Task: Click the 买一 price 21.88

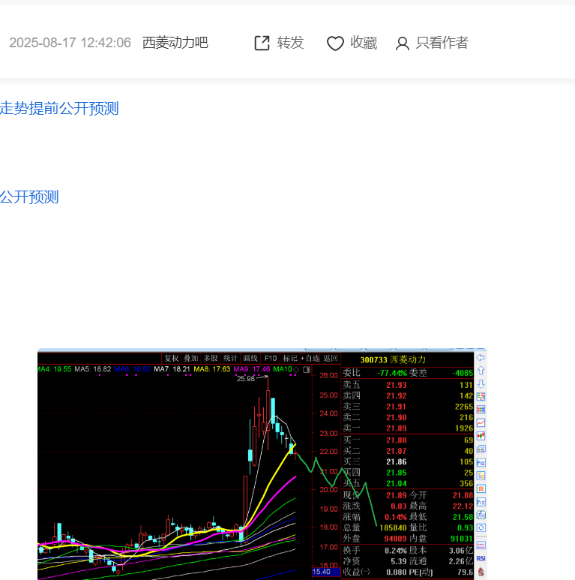Action: click(396, 440)
